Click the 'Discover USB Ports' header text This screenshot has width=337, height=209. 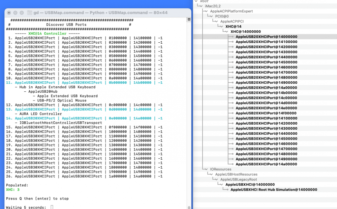(66, 25)
